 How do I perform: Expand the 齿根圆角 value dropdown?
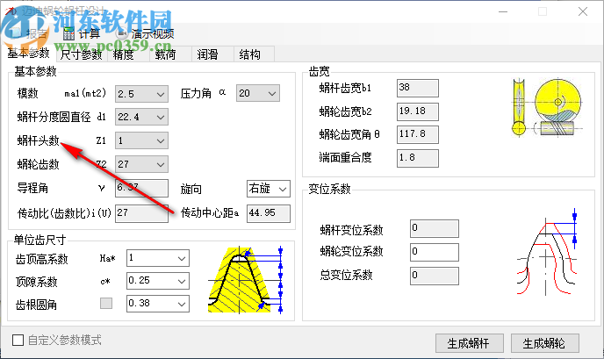tap(158, 304)
